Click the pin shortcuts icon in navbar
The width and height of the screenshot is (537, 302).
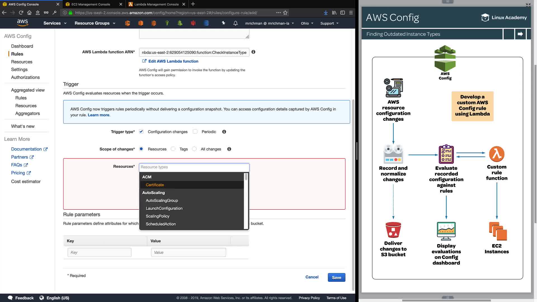pyautogui.click(x=223, y=23)
